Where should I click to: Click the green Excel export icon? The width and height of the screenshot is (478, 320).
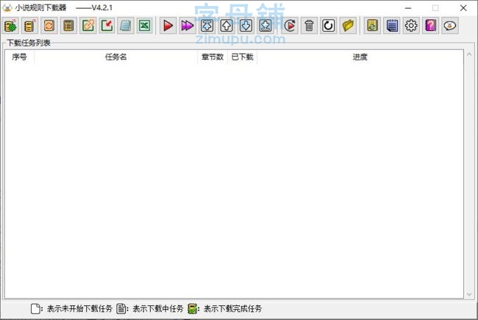coord(144,26)
